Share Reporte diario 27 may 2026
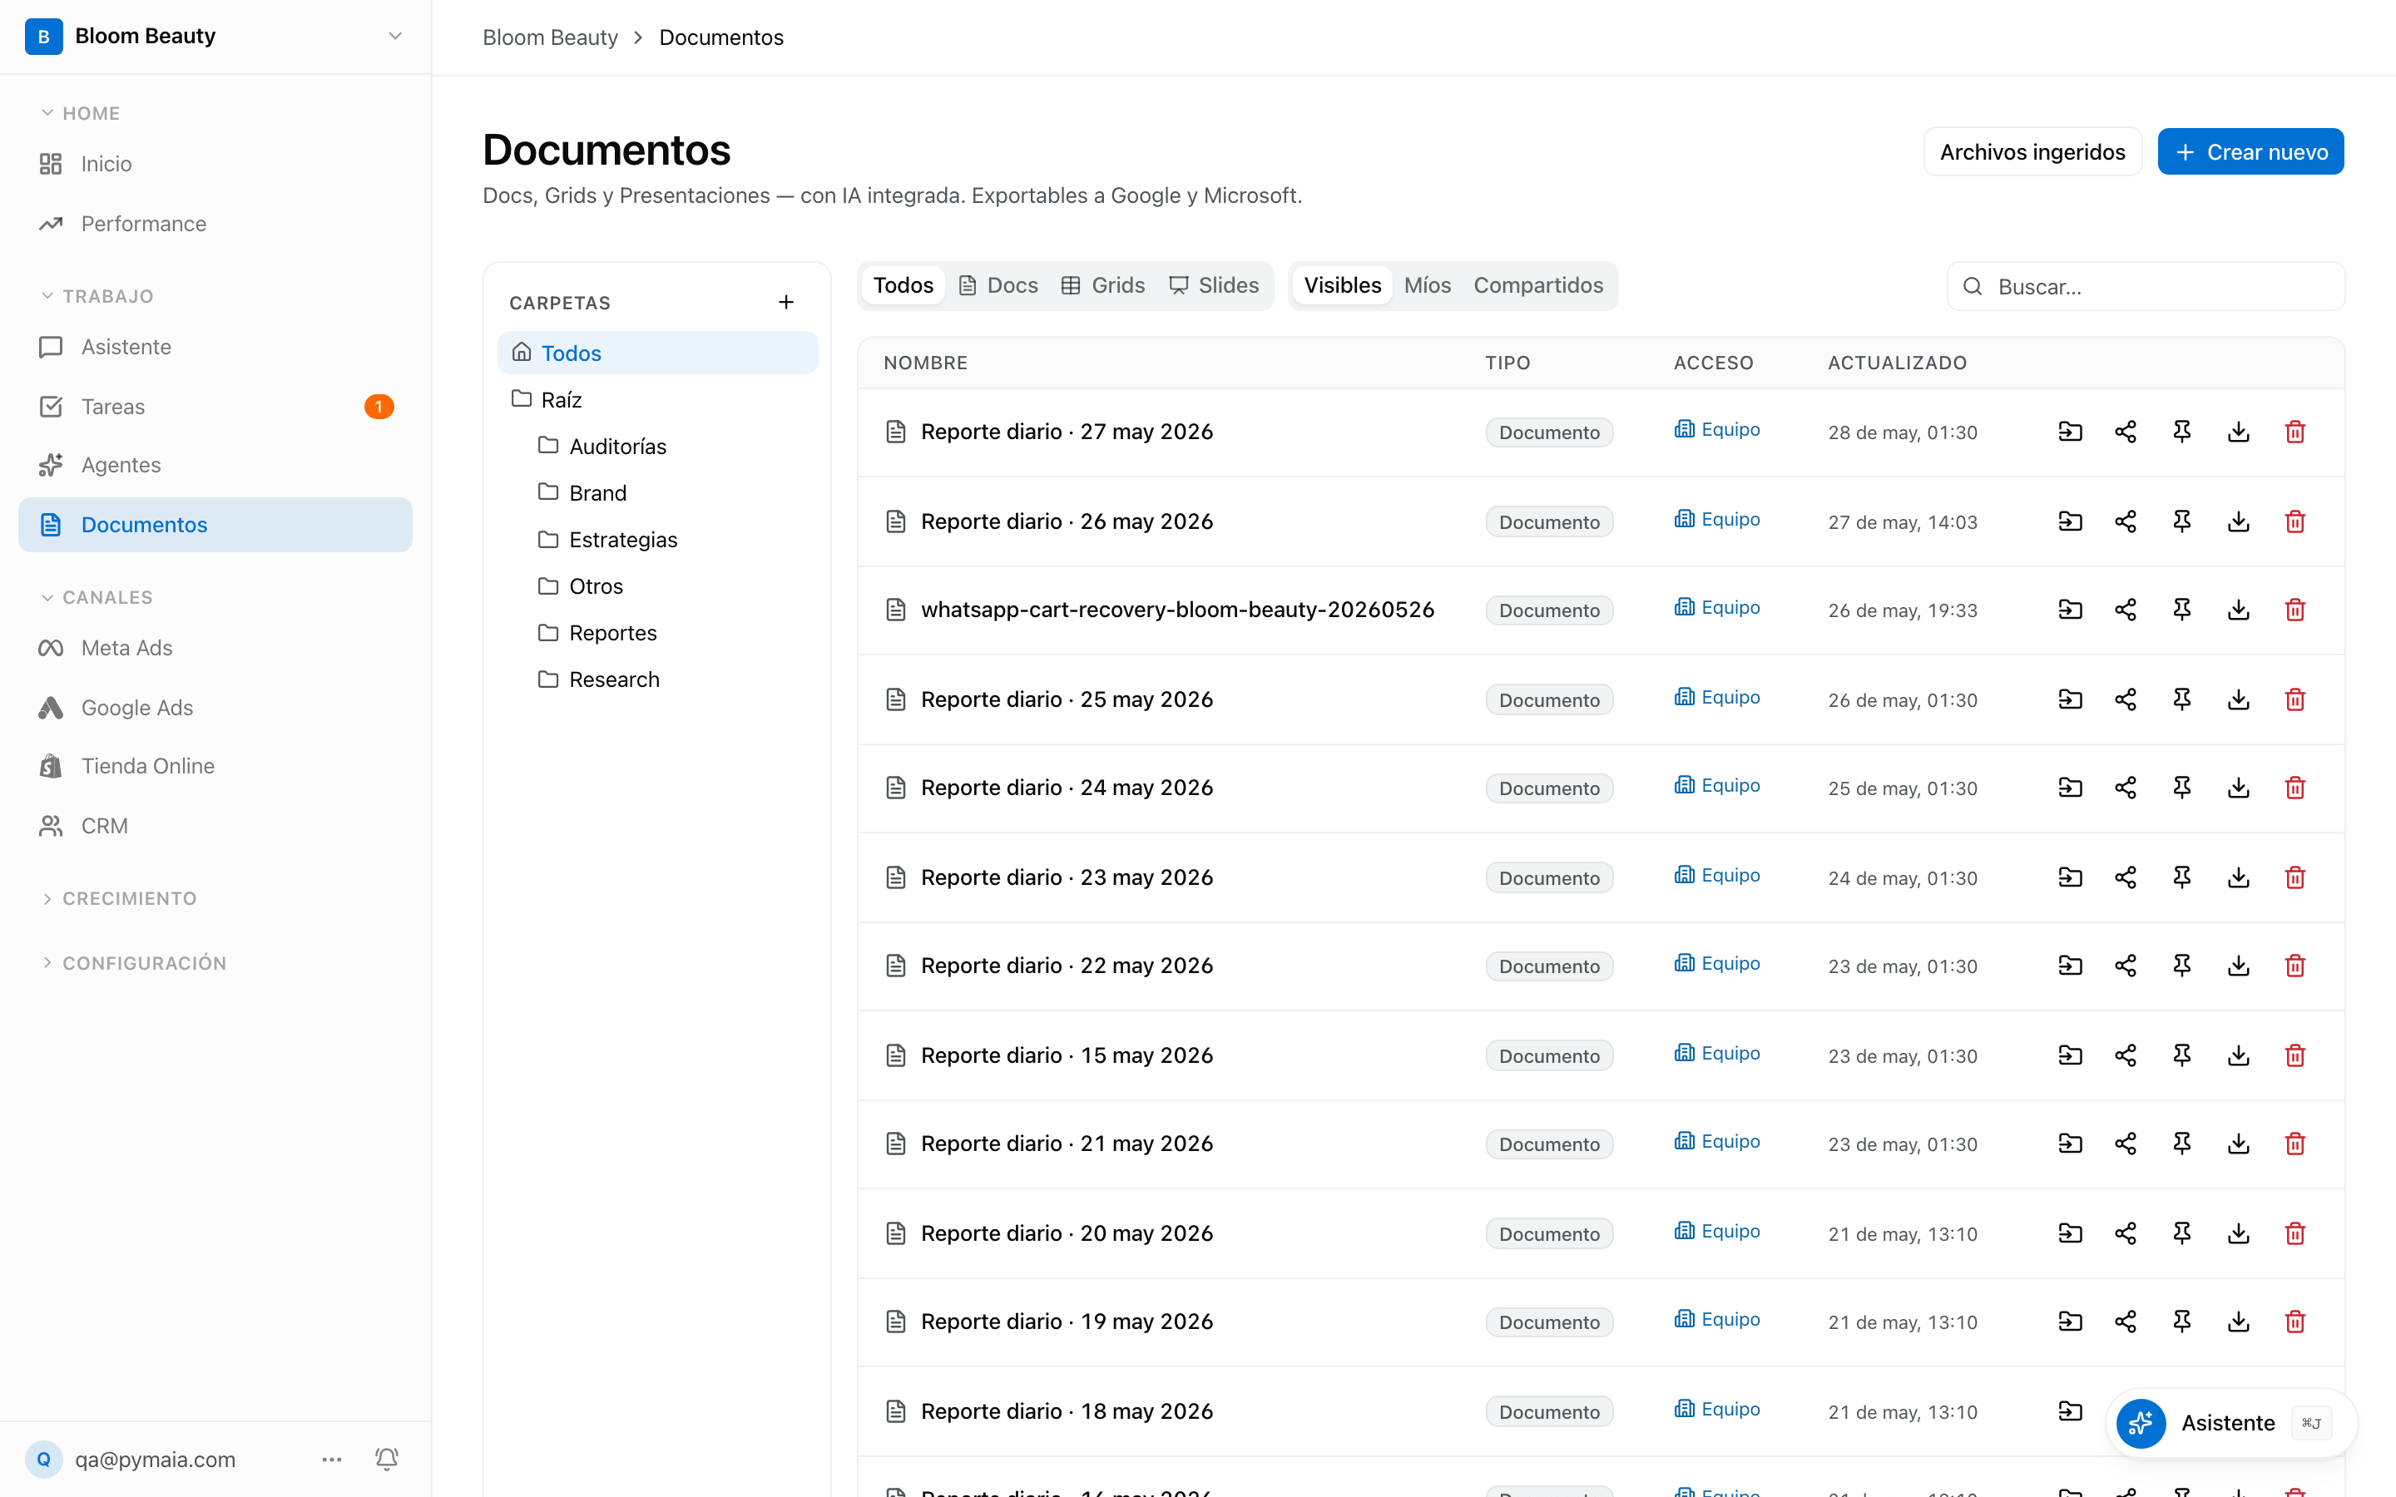 [2125, 432]
